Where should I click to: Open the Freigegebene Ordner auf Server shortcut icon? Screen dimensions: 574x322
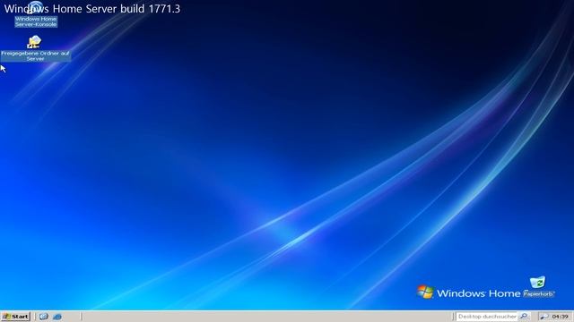tap(34, 42)
